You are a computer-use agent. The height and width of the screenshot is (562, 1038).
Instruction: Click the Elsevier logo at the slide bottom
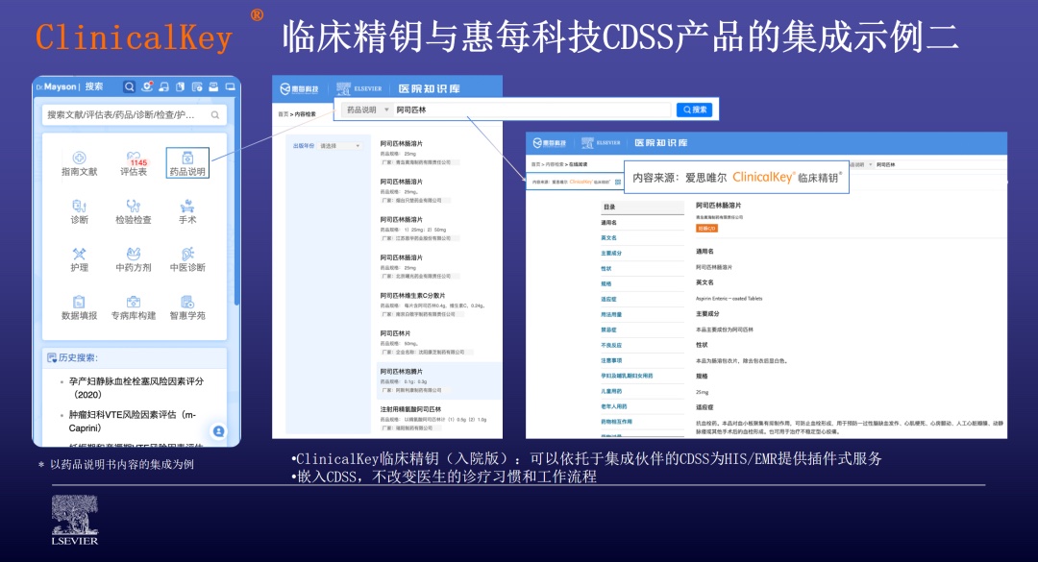click(75, 521)
